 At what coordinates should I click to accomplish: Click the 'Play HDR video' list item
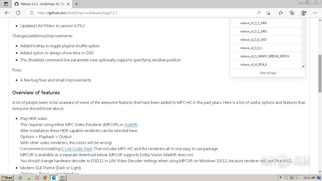[x=34, y=119]
